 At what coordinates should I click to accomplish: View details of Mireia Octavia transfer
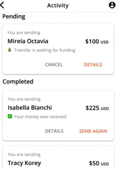point(93,65)
